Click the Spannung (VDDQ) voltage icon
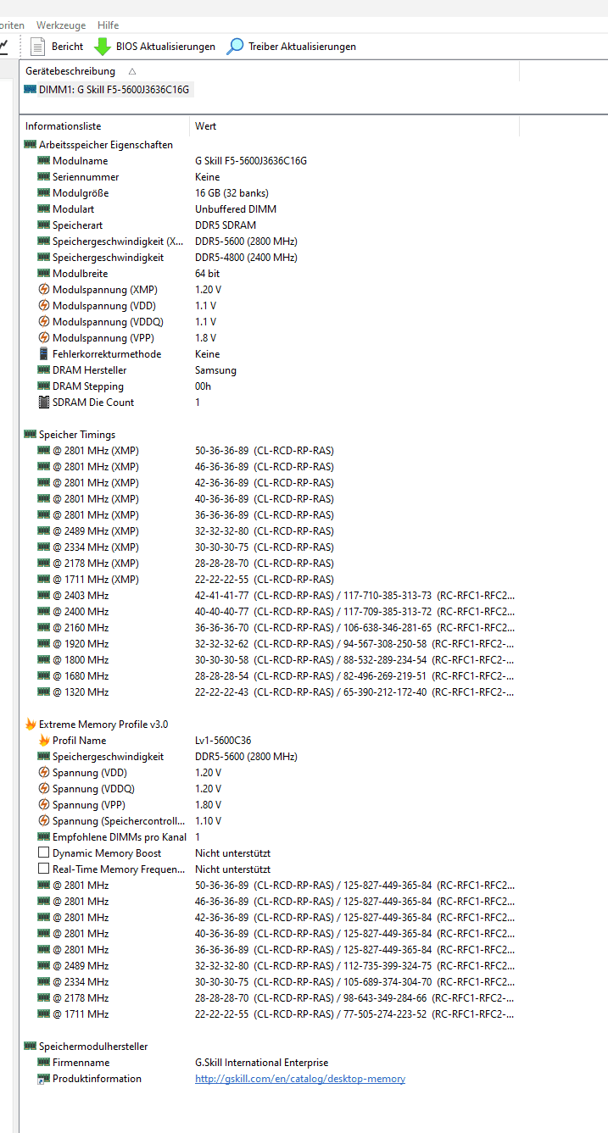Viewport: 608px width, 1133px height. click(44, 789)
